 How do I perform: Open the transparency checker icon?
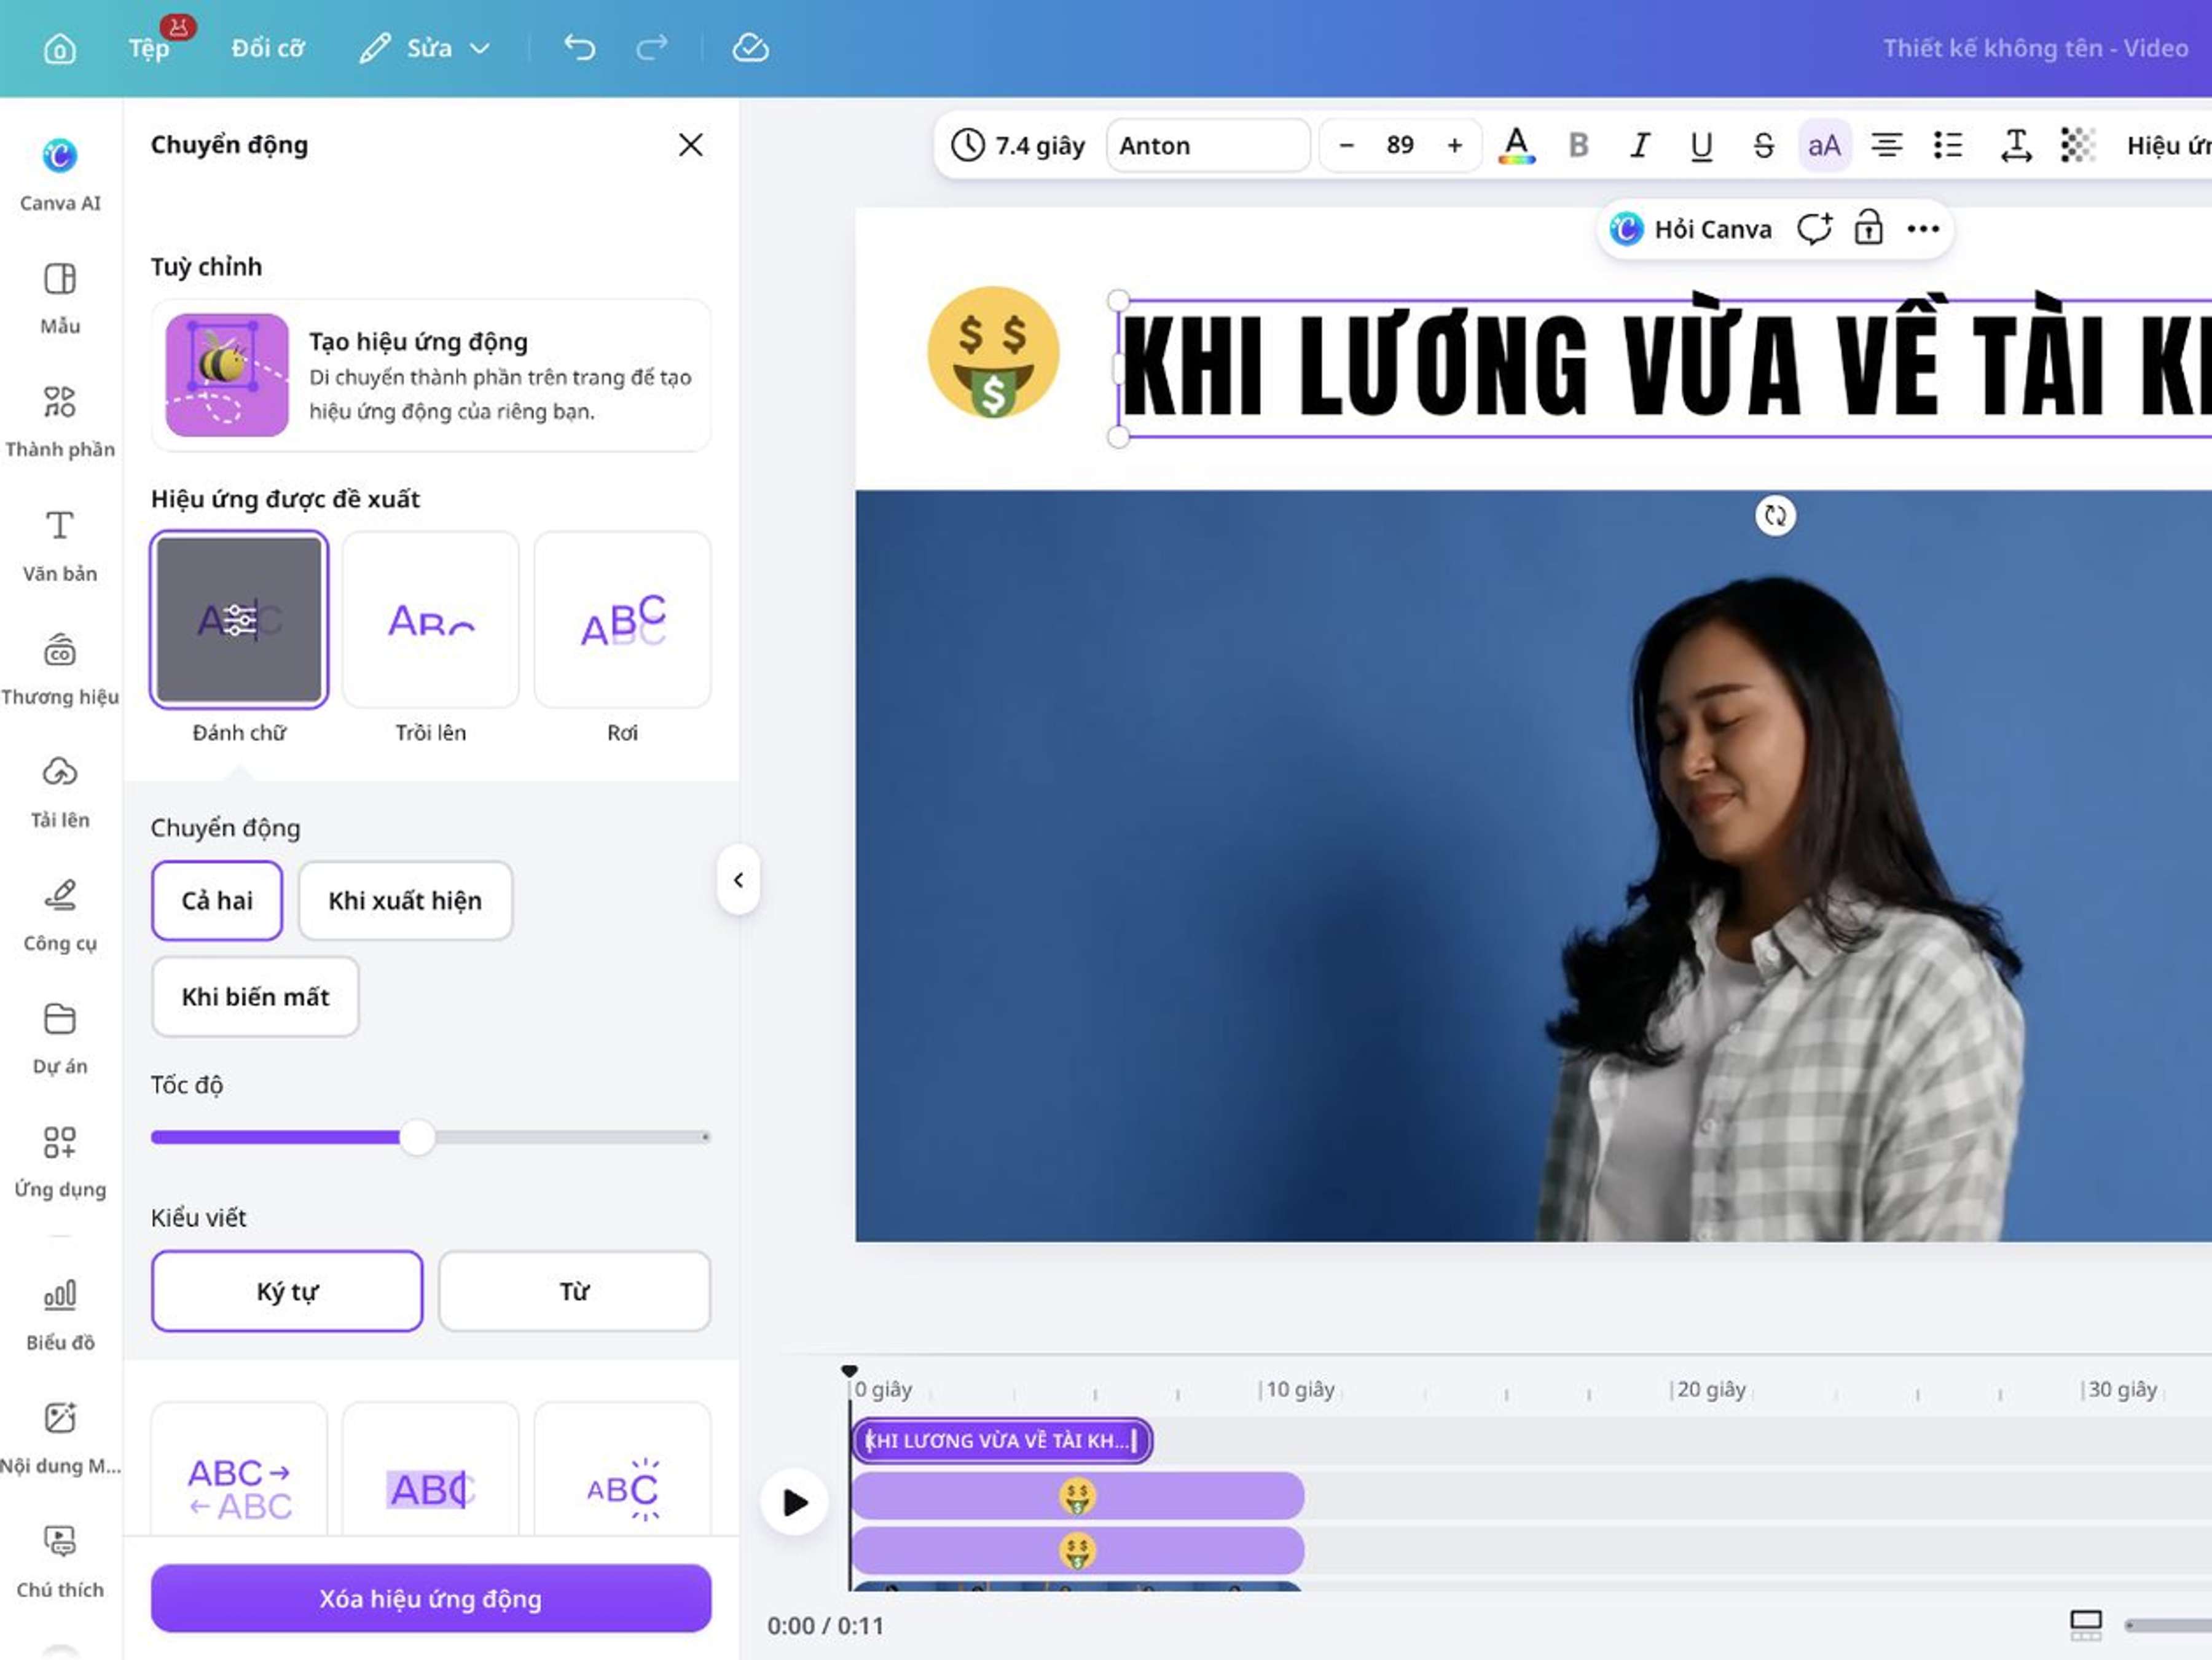point(2077,145)
